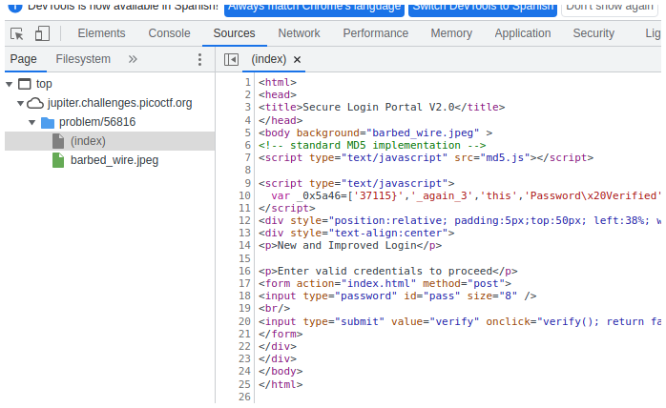The image size is (666, 408).
Task: Close the (index) file tab
Action: (297, 59)
